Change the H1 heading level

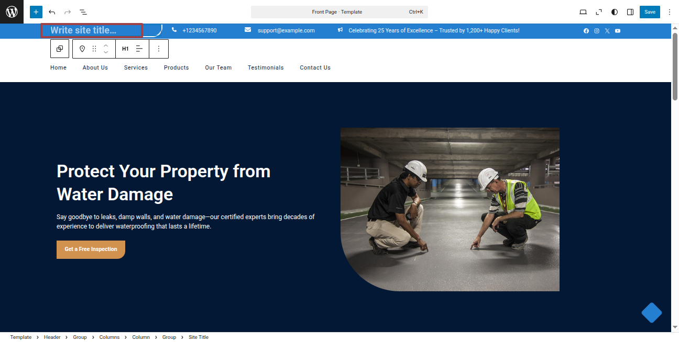pos(125,49)
